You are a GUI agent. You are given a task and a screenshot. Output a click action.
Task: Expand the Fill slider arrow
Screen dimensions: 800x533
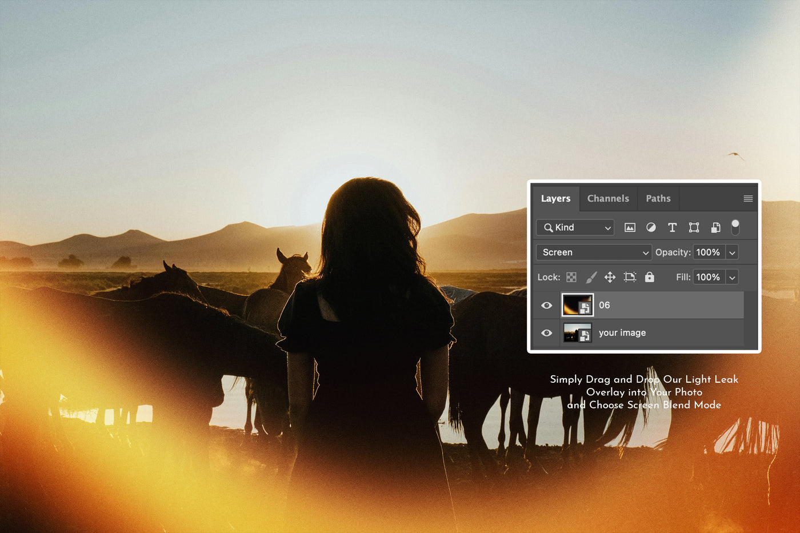click(x=732, y=277)
